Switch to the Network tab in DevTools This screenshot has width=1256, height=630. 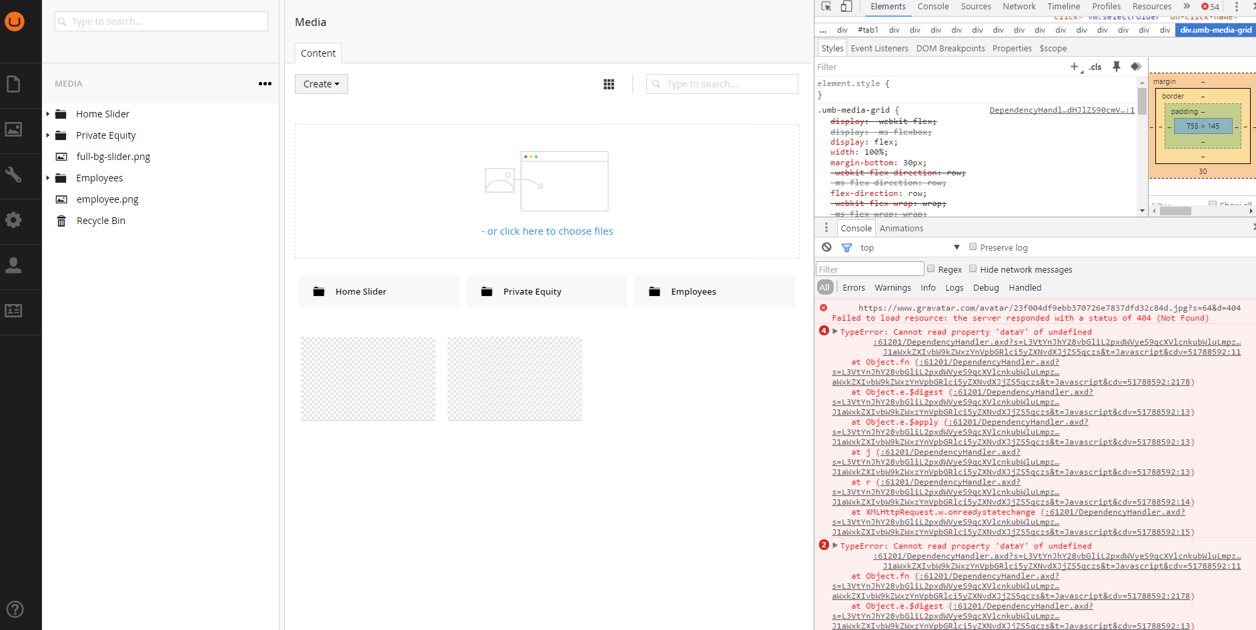(x=1019, y=7)
